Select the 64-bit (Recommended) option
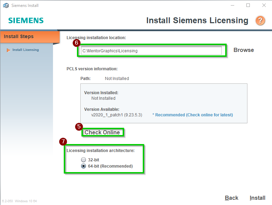The image size is (272, 205). coord(84,166)
